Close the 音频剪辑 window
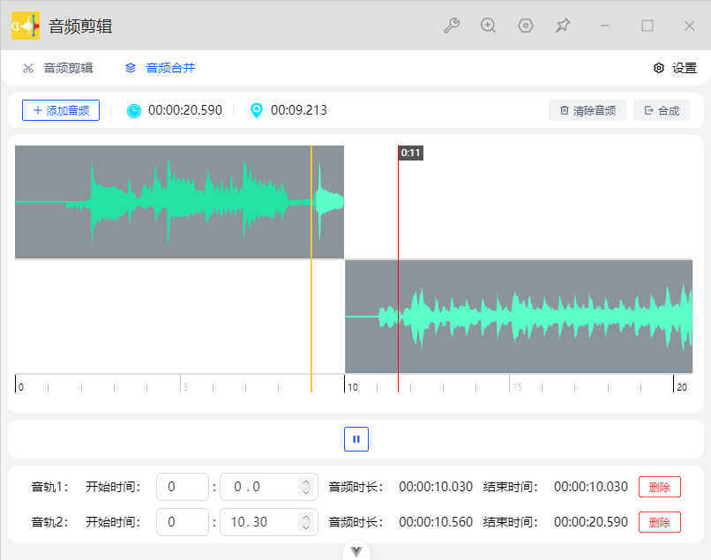 tap(689, 26)
